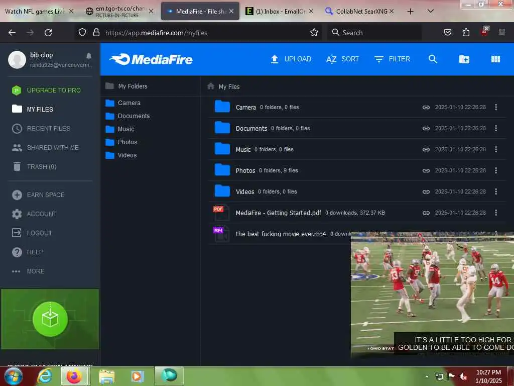The image size is (514, 386).
Task: Open Windows Start menu orb
Action: 13,376
